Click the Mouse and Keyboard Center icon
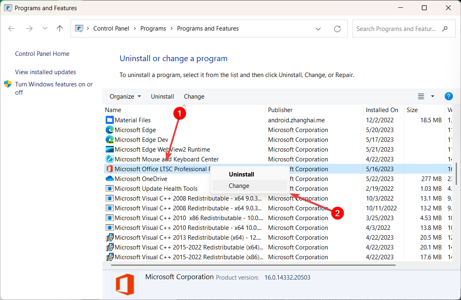The height and width of the screenshot is (300, 461). coord(110,159)
